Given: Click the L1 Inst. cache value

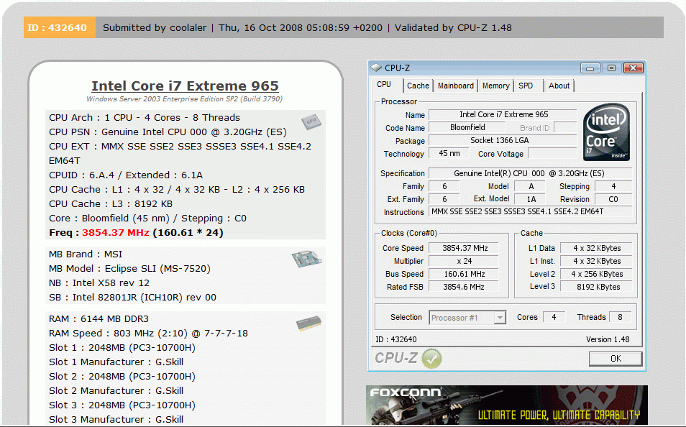Looking at the screenshot, I should 596,261.
